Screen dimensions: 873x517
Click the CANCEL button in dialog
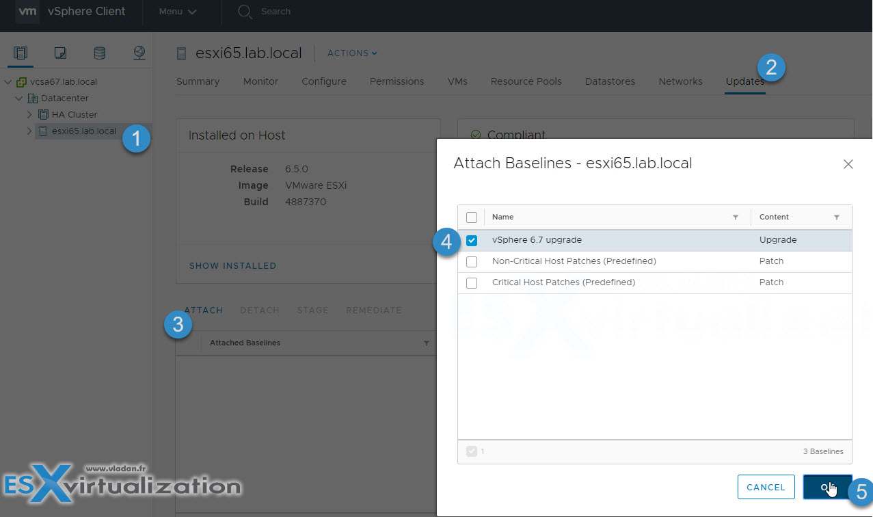click(766, 488)
